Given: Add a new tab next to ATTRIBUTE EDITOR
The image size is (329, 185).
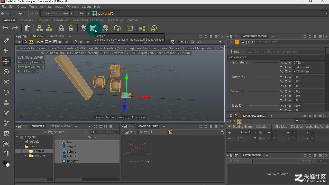Looking at the screenshot, I should pos(273,36).
